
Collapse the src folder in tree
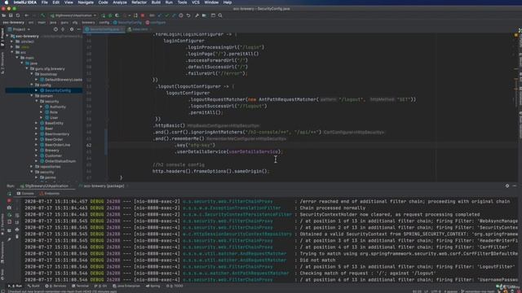click(x=12, y=52)
